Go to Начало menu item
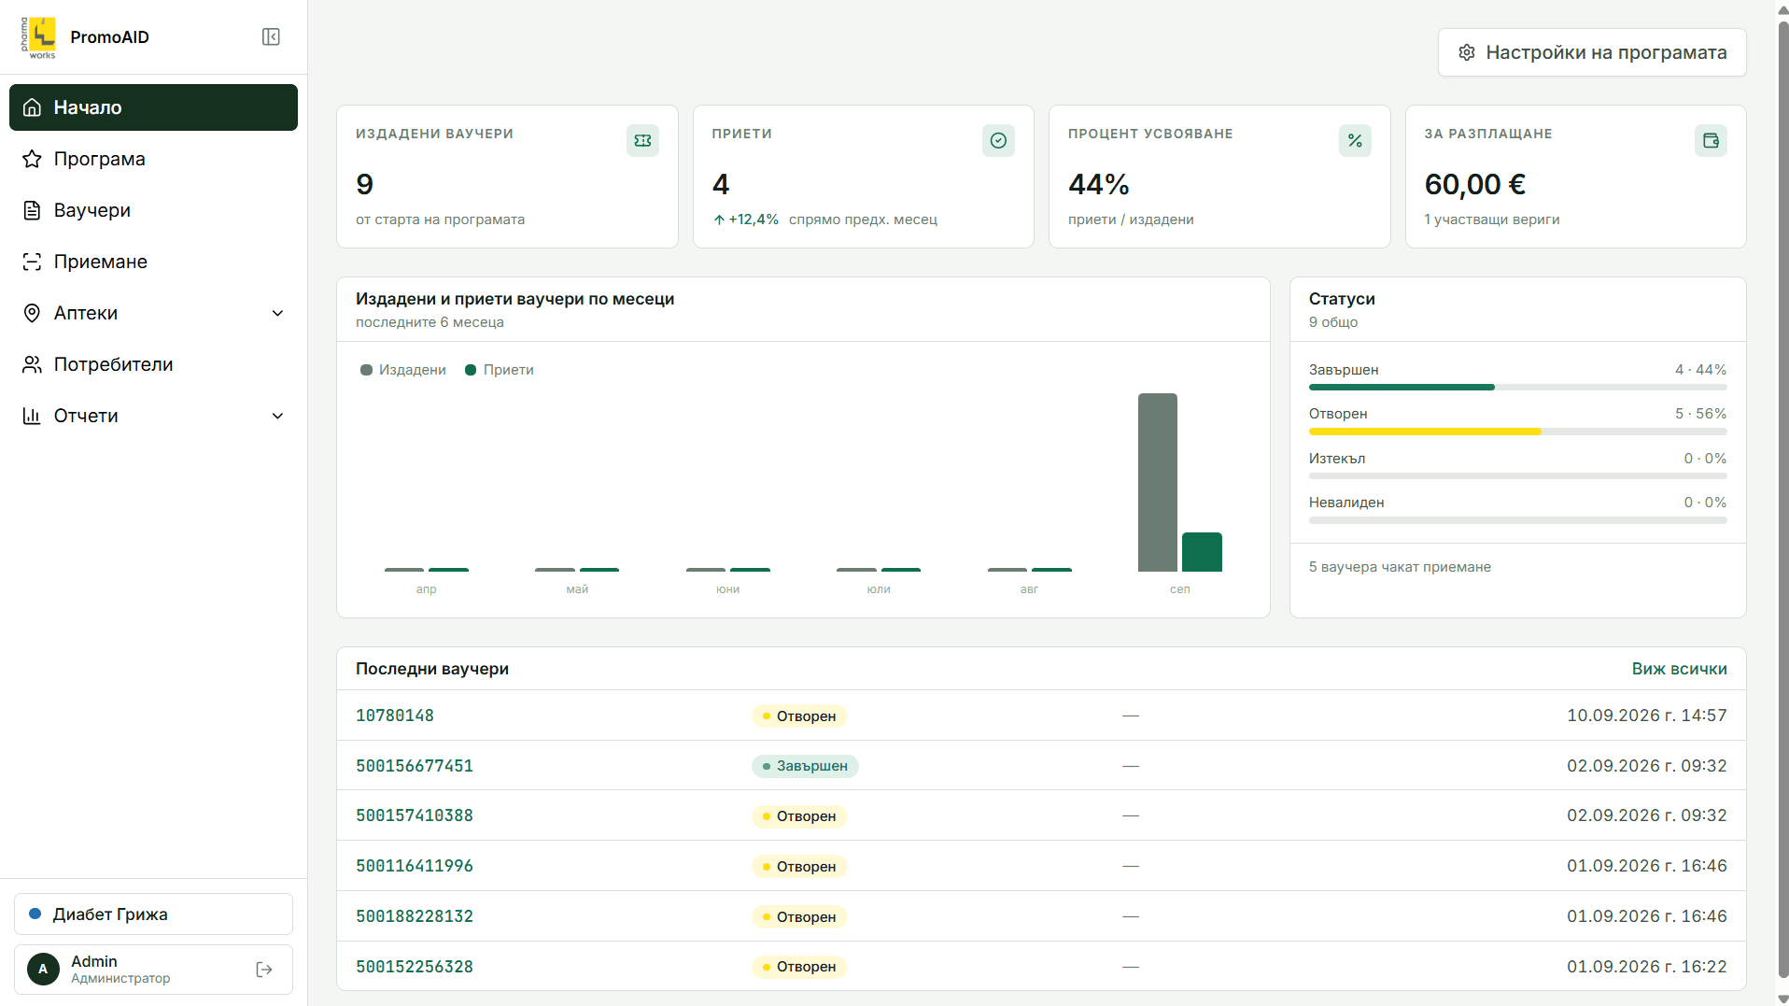 pos(153,107)
